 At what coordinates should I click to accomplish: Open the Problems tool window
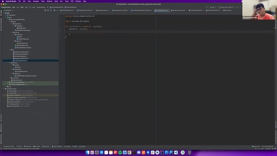(x=28, y=146)
